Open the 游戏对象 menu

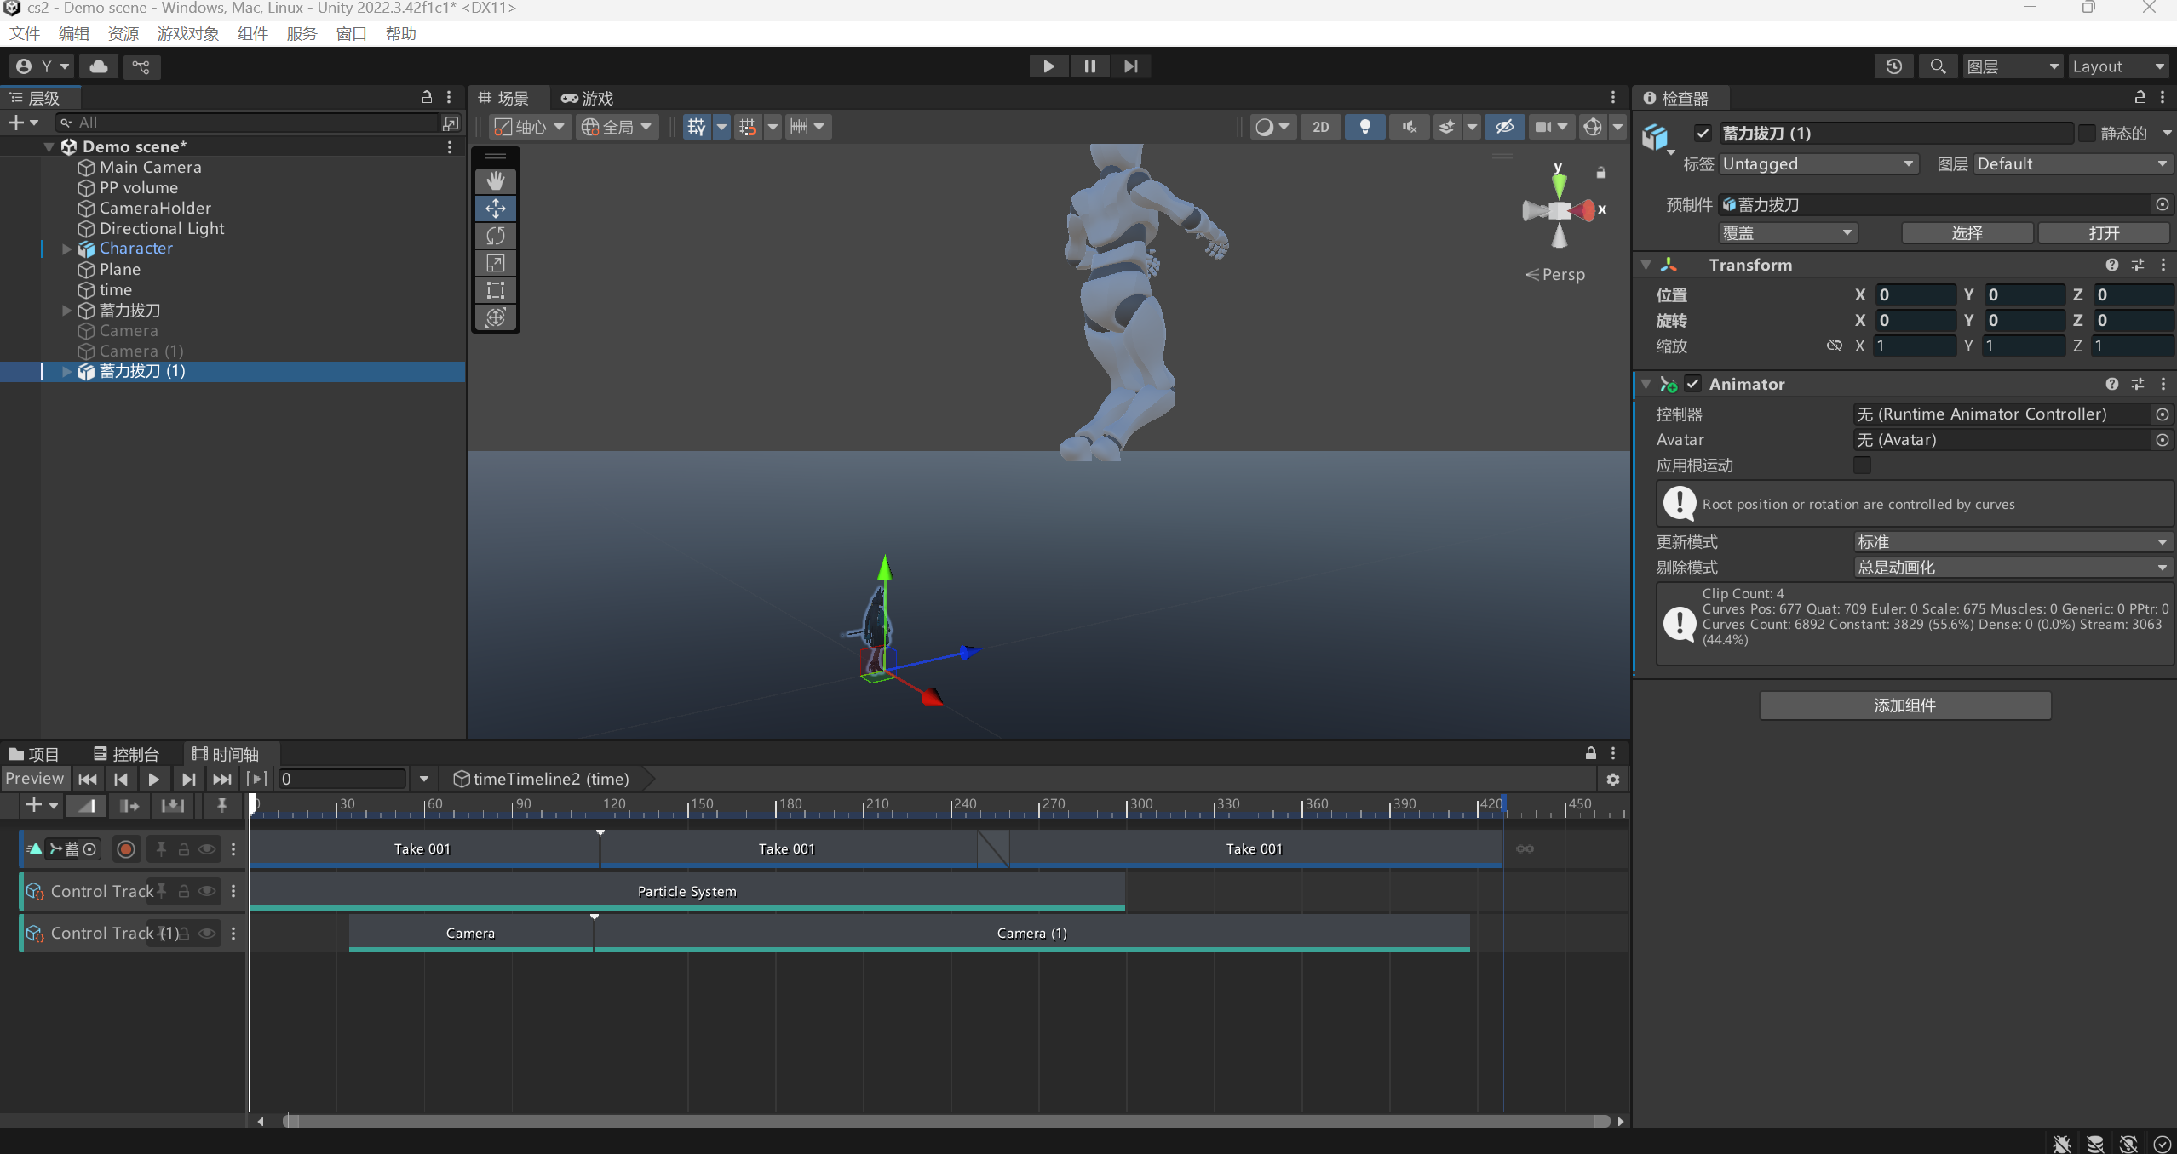click(187, 34)
